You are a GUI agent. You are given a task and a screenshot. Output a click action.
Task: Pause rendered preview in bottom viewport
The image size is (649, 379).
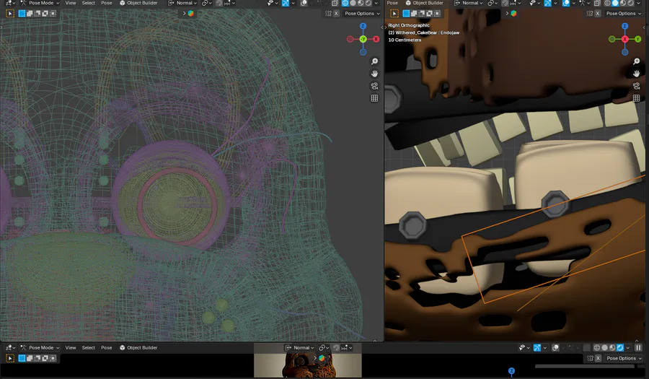click(x=638, y=347)
